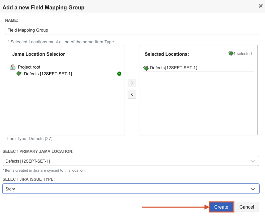Image resolution: width=265 pixels, height=218 pixels.
Task: Open the Select Primary Jama Location dropdown
Action: coord(131,161)
